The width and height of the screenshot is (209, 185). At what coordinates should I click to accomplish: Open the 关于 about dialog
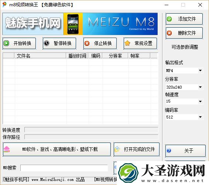pyautogui.click(x=185, y=151)
